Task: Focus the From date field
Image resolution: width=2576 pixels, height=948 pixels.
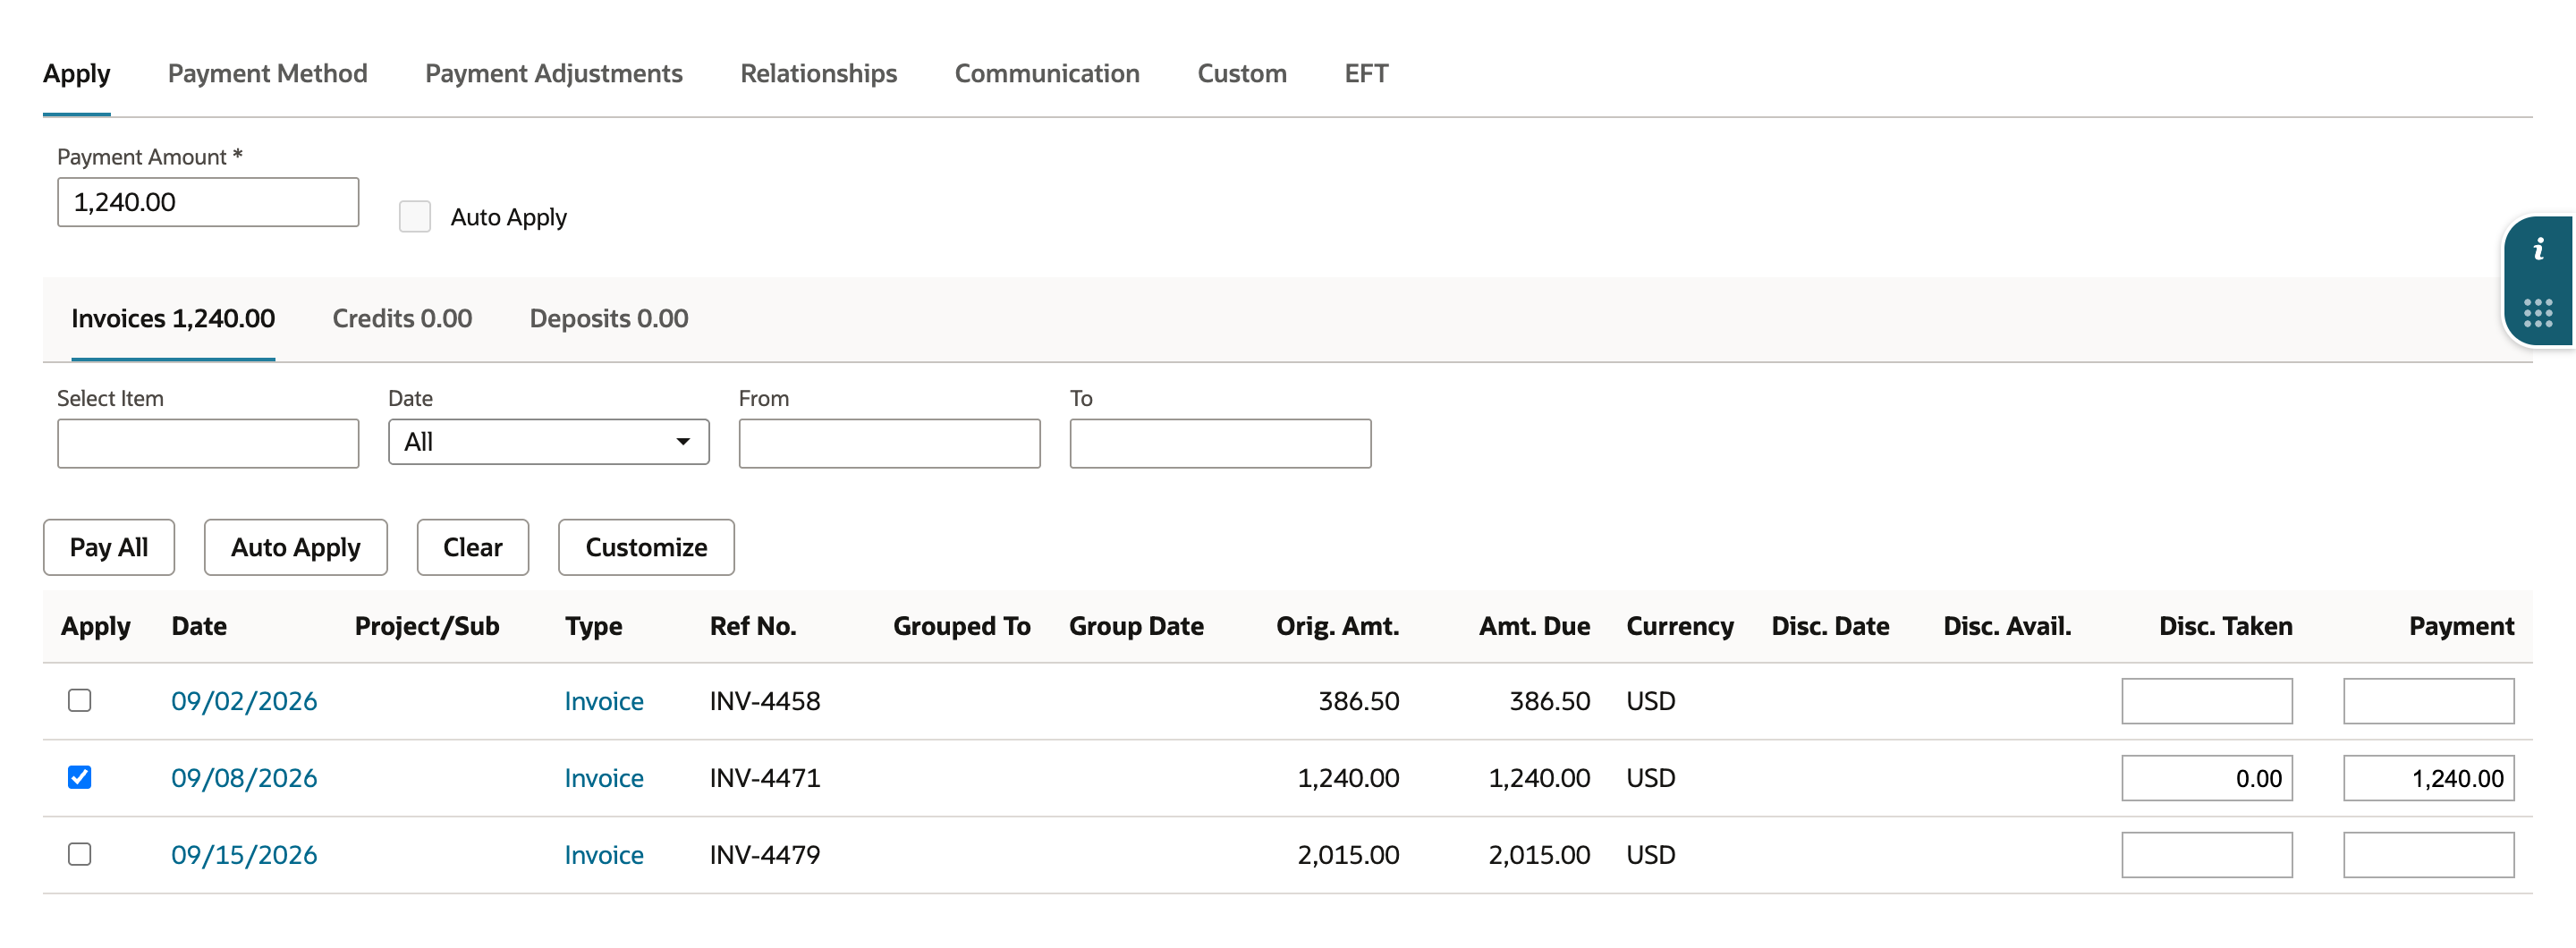Action: [x=889, y=443]
